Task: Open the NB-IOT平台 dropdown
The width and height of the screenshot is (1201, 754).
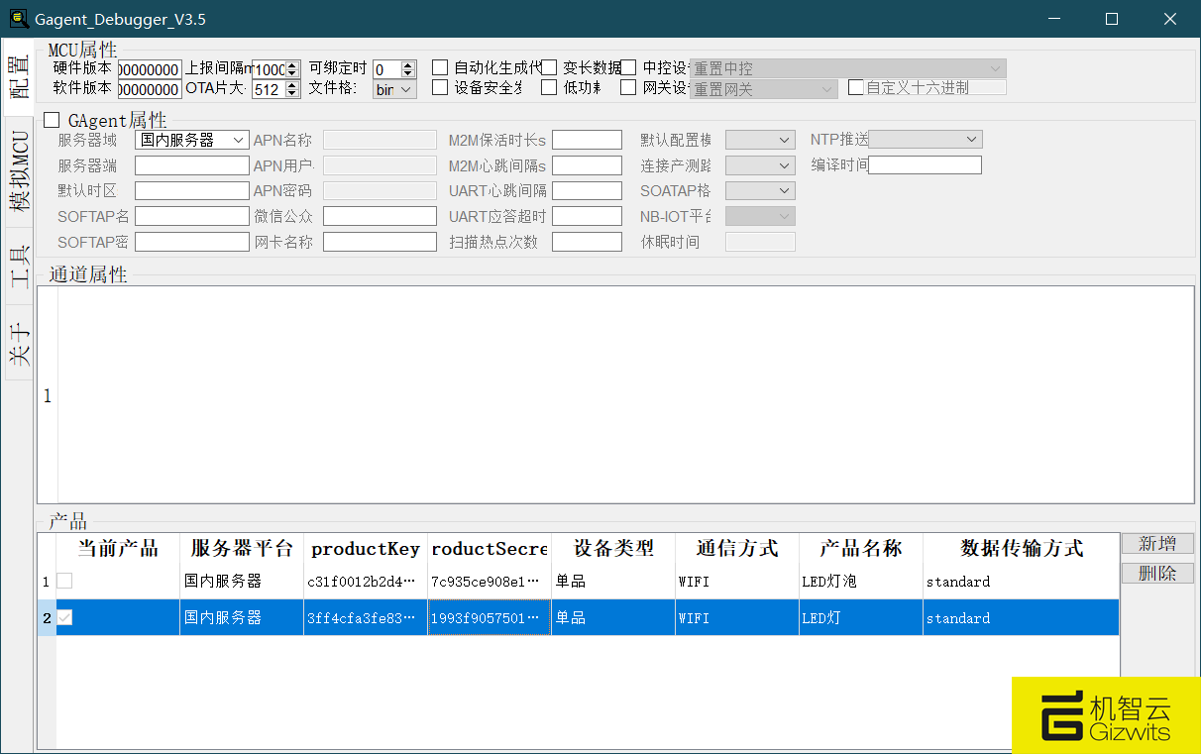Action: point(760,216)
